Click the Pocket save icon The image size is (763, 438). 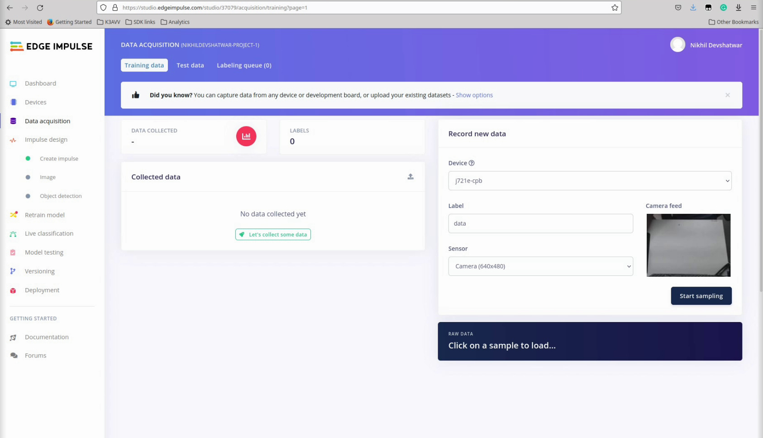pyautogui.click(x=678, y=8)
